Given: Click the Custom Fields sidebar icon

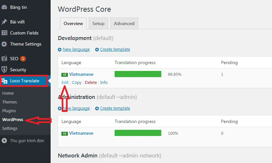Looking at the screenshot, I should pyautogui.click(x=4, y=33).
